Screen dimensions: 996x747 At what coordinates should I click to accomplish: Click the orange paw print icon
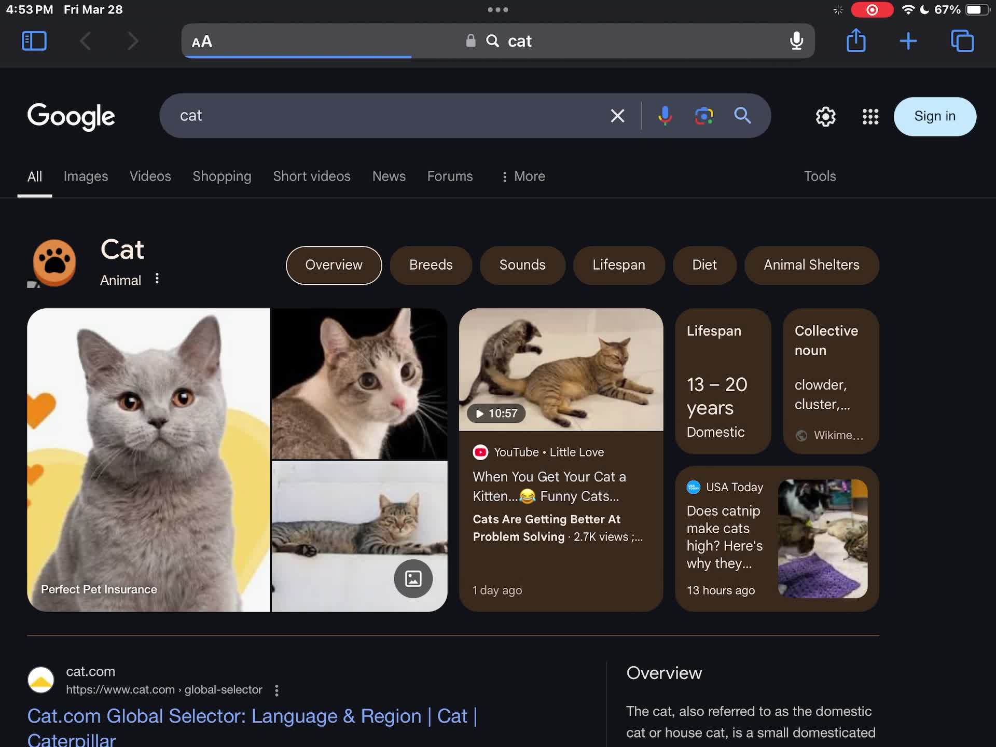54,262
